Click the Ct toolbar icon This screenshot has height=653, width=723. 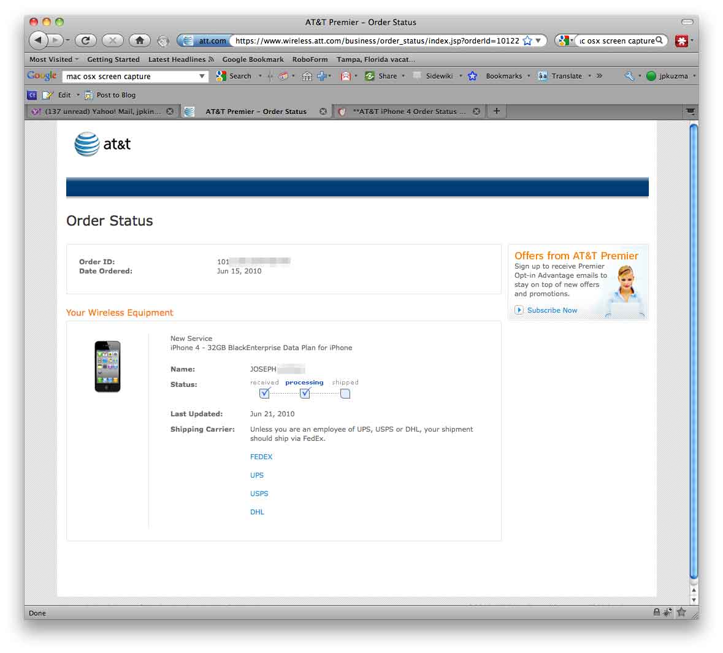click(x=32, y=95)
